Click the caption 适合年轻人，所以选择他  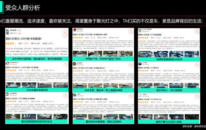point(169,90)
